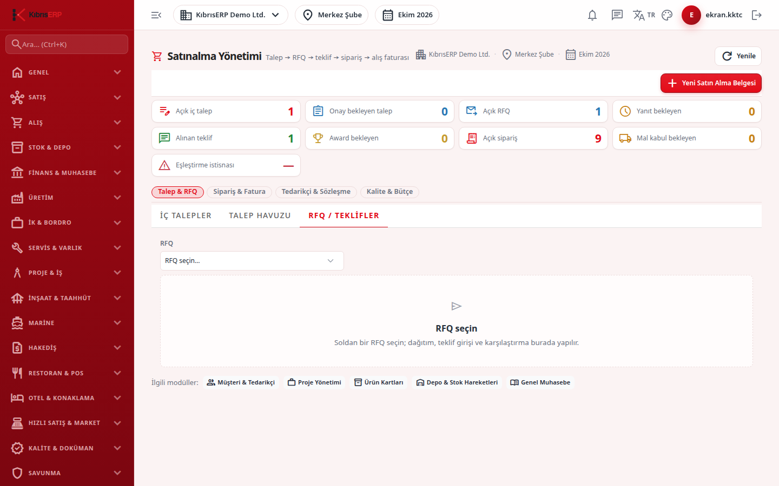Open the Yanıt bekleyen card
Viewport: 779px width, 486px height.
[x=687, y=111]
